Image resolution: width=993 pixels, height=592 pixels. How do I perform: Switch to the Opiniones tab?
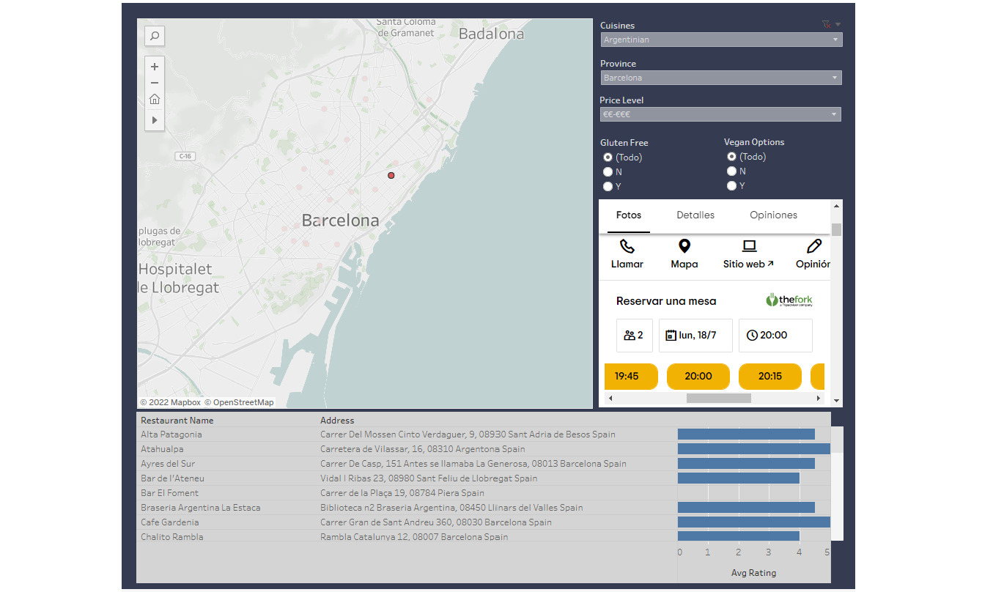[773, 215]
